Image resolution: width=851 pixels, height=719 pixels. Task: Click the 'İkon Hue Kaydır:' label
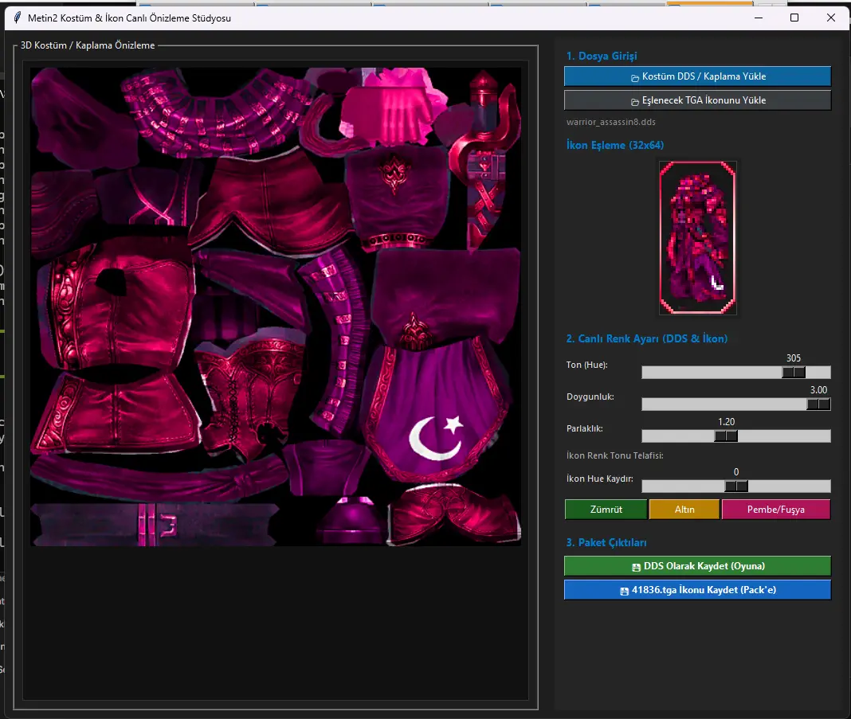point(600,479)
